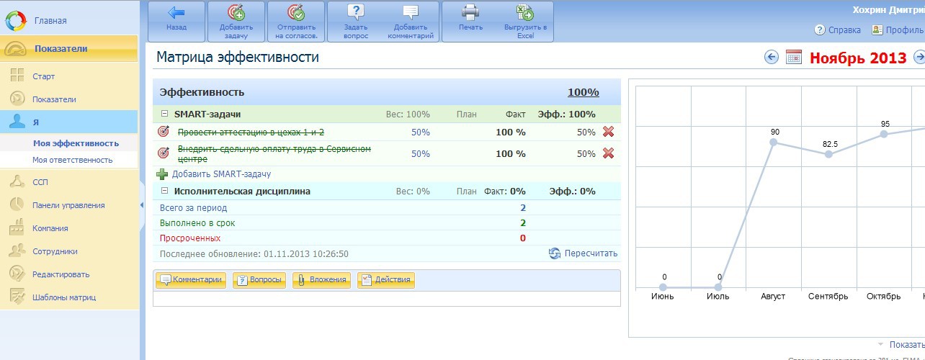Click Задать вопрос toolbar button

pos(356,21)
